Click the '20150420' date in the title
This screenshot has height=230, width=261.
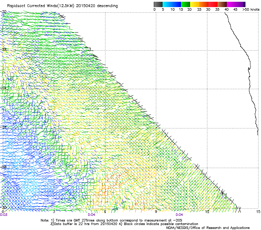pos(86,6)
